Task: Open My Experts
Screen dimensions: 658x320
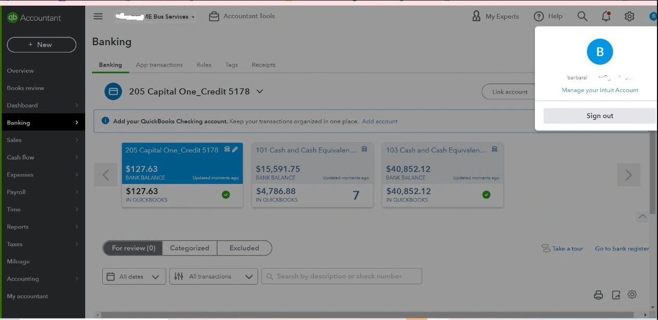Action: pyautogui.click(x=495, y=16)
